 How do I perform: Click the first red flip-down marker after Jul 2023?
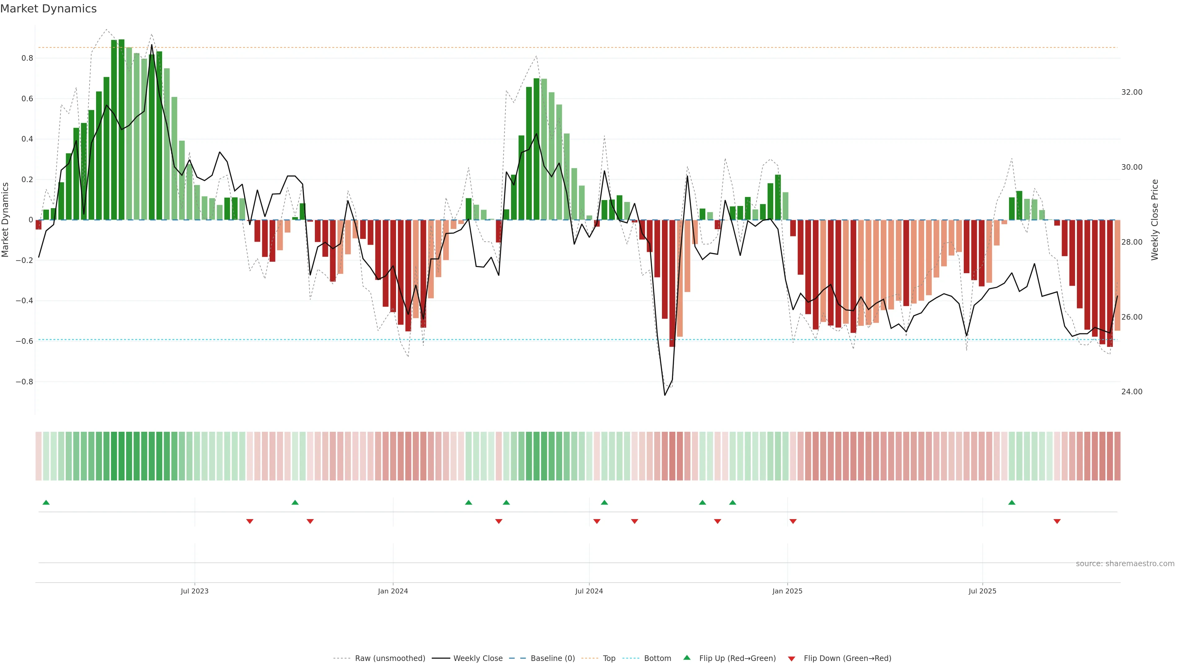click(x=249, y=521)
